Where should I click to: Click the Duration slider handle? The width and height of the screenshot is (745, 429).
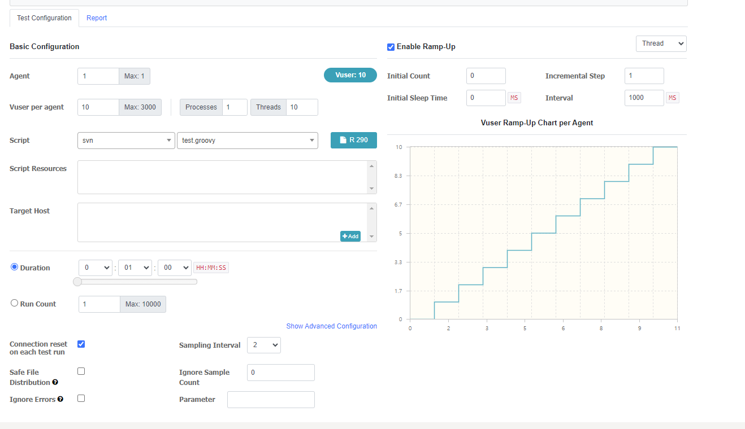pos(77,282)
